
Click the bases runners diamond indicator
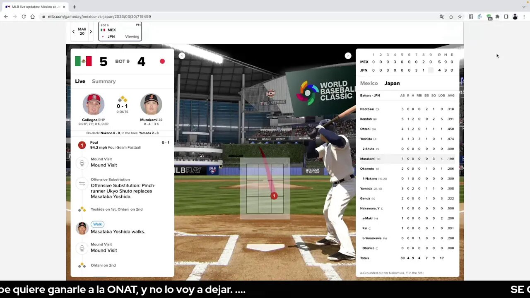coord(122,99)
